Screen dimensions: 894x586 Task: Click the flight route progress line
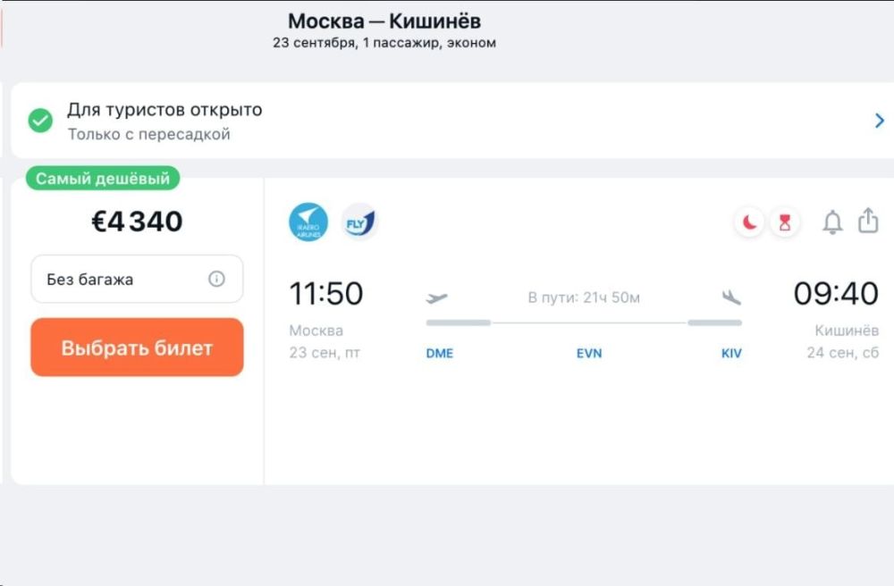[584, 322]
